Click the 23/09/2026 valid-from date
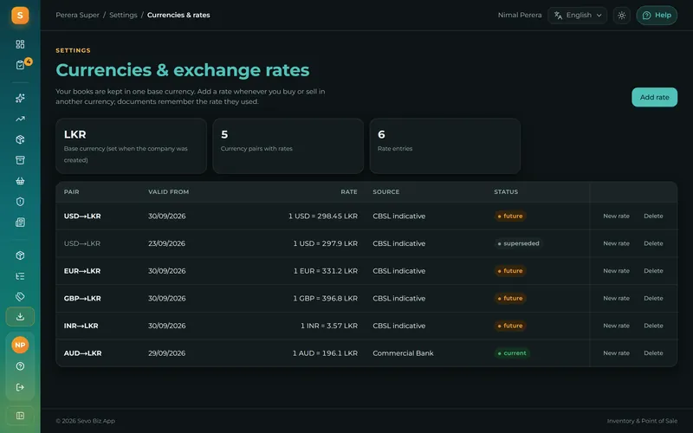The image size is (693, 433). pyautogui.click(x=166, y=243)
